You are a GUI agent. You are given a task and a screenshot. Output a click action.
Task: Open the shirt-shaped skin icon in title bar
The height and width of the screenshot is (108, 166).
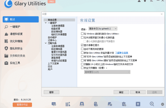pyautogui.click(x=145, y=1)
